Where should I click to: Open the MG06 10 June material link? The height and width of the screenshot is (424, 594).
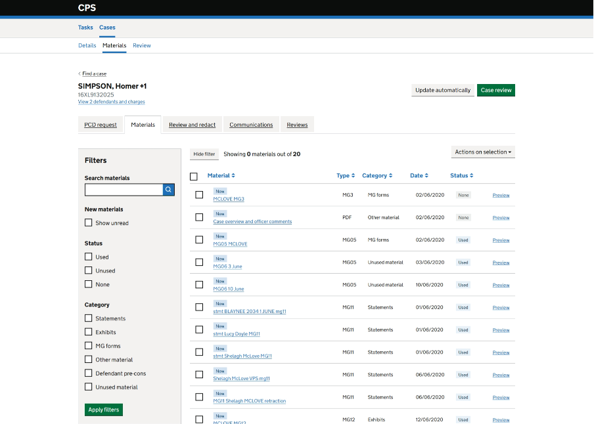(229, 289)
